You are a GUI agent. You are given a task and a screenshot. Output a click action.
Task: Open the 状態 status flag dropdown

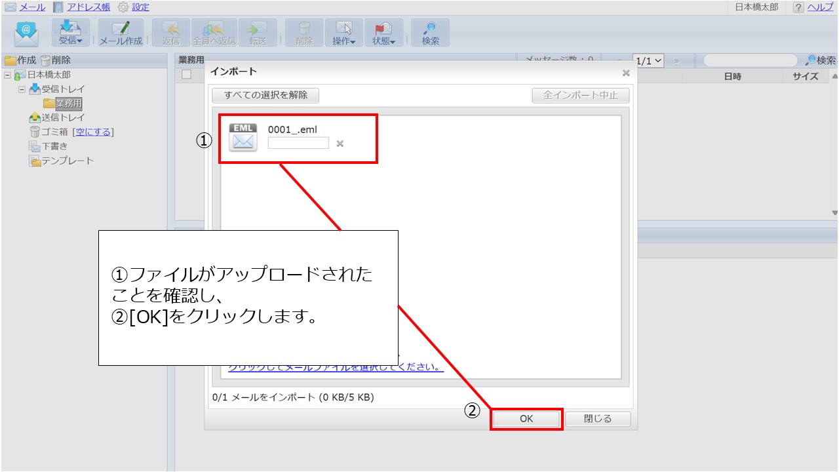coord(383,33)
